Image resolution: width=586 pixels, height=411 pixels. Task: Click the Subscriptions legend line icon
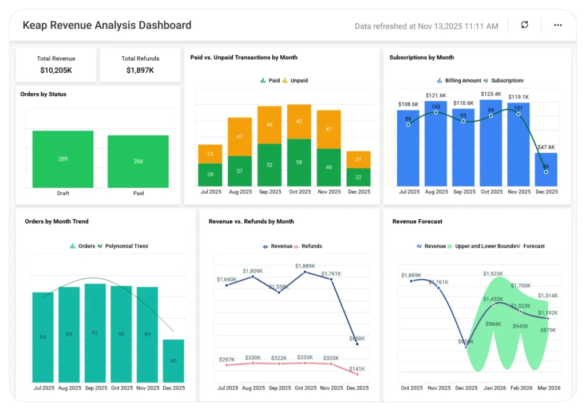(x=486, y=81)
